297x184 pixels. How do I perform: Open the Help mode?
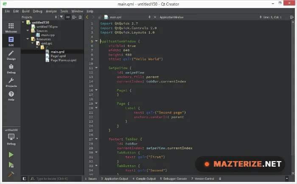pos(11,96)
